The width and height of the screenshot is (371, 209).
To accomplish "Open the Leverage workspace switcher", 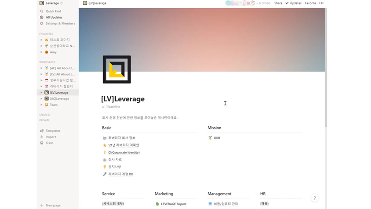I will pyautogui.click(x=51, y=3).
